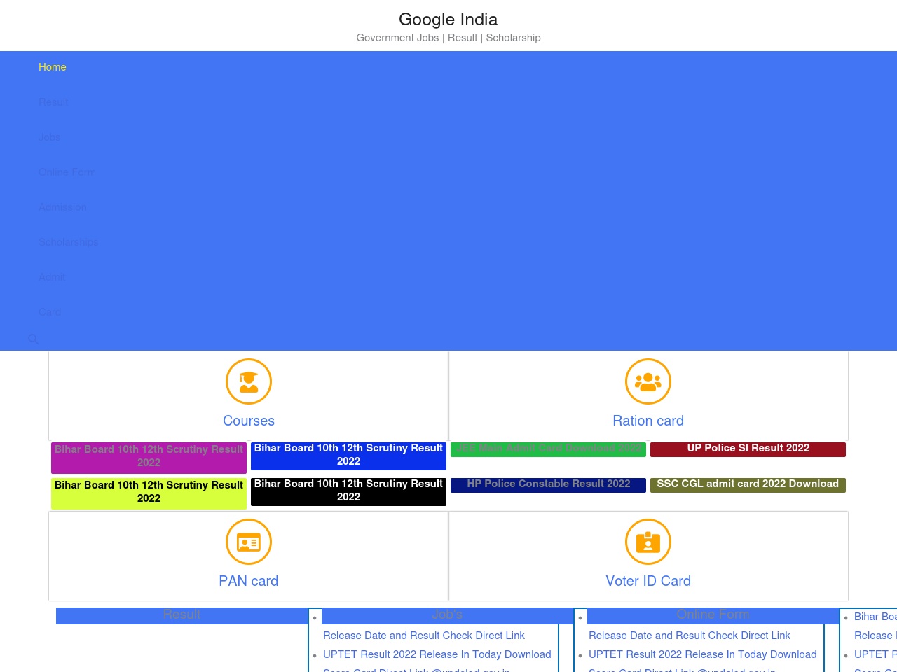Open the black Bihar Board Scrutiny Result button

(348, 491)
